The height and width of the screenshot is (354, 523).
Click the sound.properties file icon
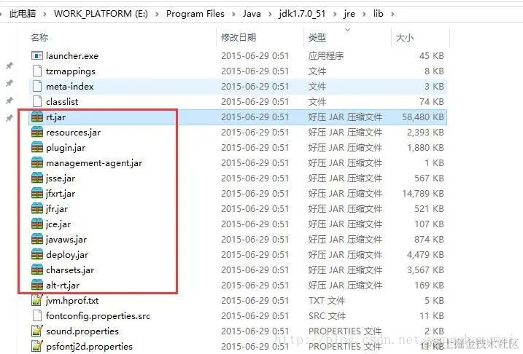click(x=37, y=331)
